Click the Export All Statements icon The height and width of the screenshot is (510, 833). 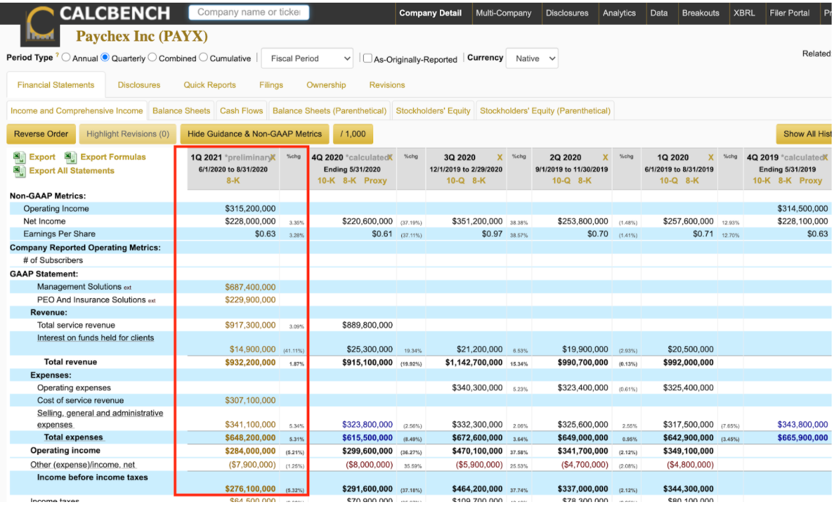19,171
